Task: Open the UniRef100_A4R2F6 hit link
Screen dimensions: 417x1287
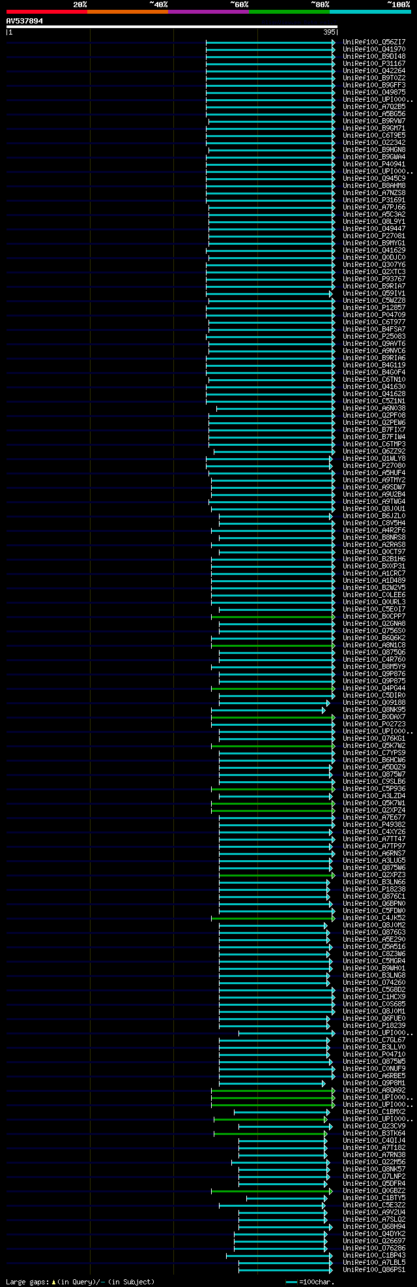Action: [374, 530]
